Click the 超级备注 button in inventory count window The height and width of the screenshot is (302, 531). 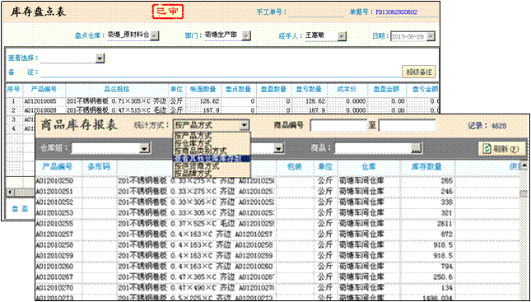click(419, 72)
